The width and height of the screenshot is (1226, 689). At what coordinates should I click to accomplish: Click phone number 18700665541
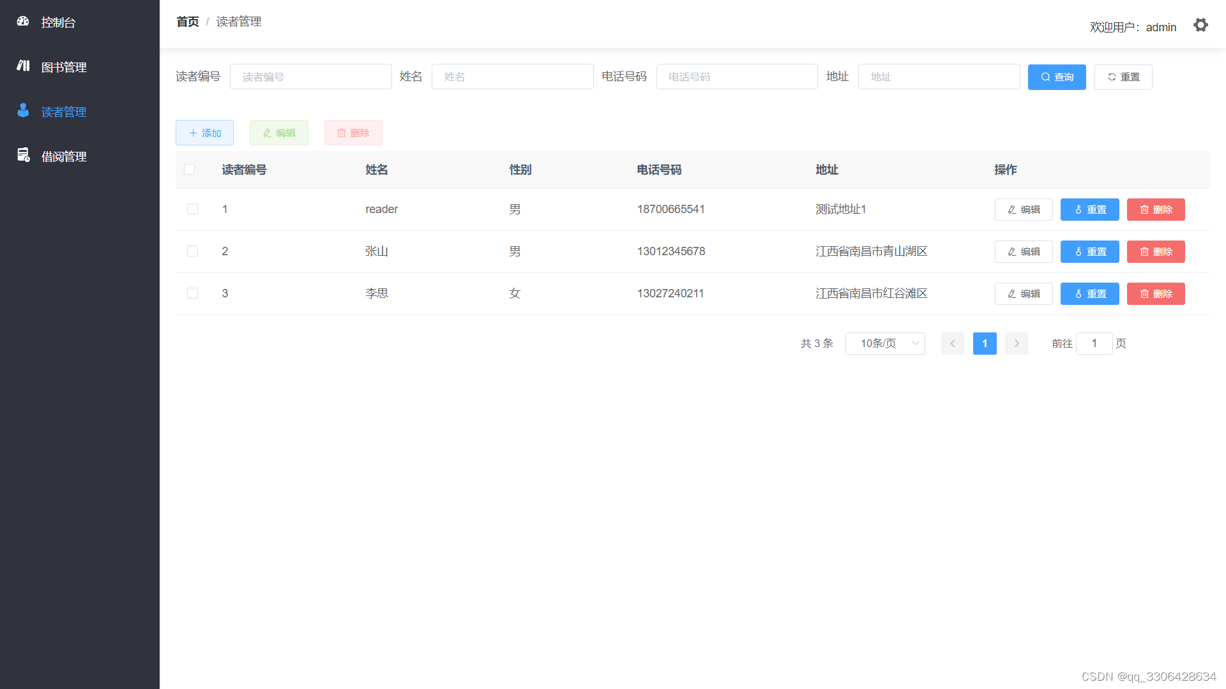[670, 209]
